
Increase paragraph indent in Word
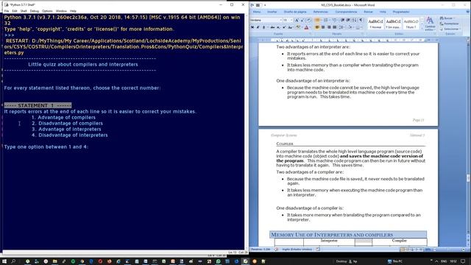[348, 20]
